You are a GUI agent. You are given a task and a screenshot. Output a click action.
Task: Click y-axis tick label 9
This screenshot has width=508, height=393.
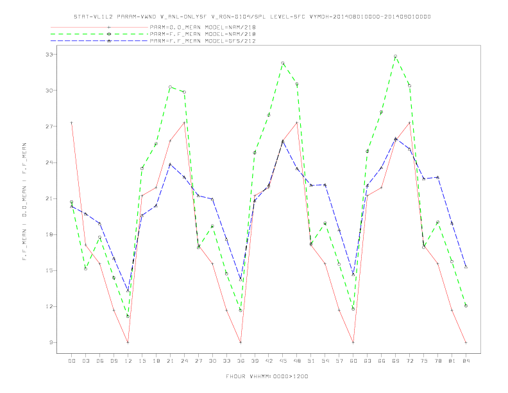point(51,342)
